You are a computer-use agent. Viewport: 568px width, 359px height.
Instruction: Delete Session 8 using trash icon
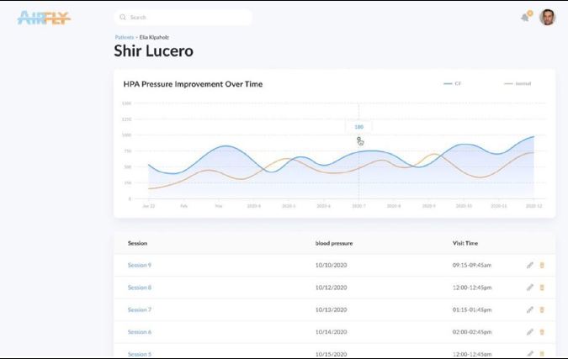(542, 288)
